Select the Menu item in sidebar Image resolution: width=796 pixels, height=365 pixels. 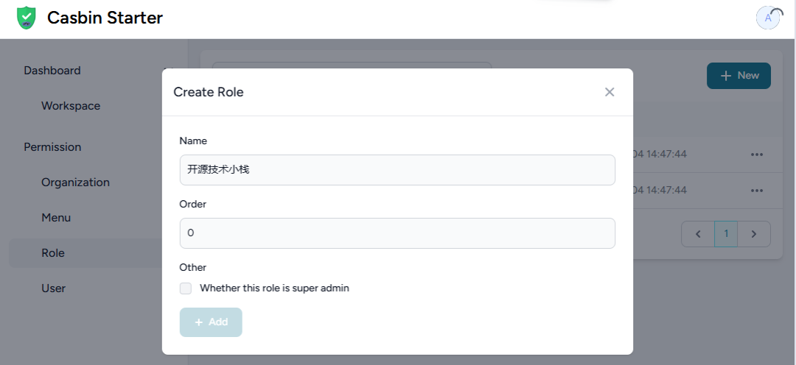click(x=56, y=218)
